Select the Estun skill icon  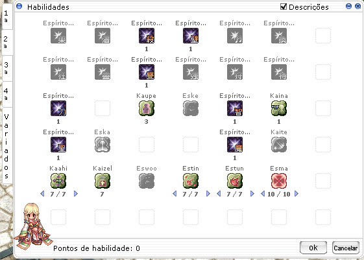tap(235, 181)
